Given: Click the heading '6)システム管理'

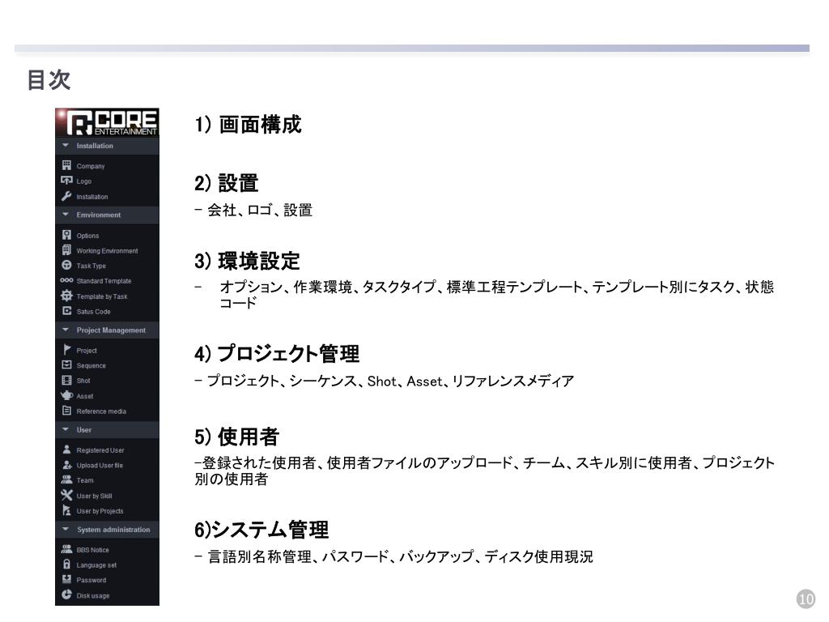Looking at the screenshot, I should pyautogui.click(x=261, y=530).
